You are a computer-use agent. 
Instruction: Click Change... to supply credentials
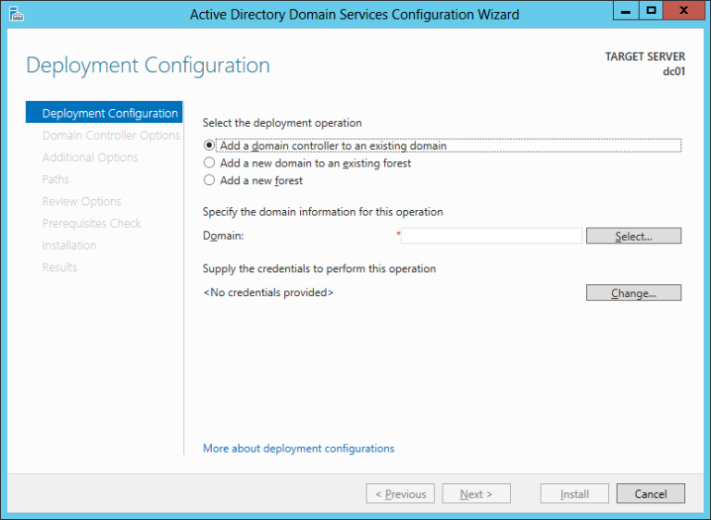tap(633, 293)
